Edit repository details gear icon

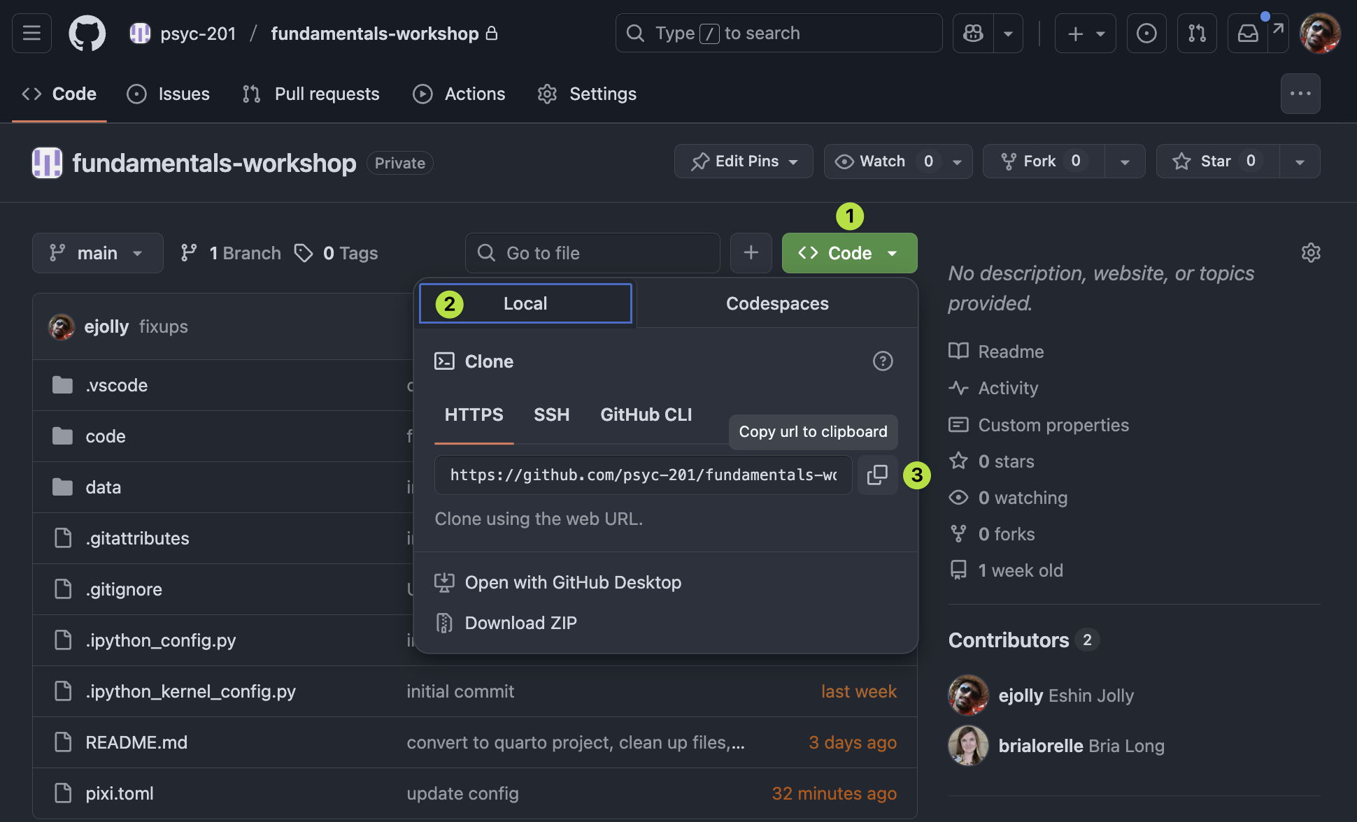tap(1311, 253)
